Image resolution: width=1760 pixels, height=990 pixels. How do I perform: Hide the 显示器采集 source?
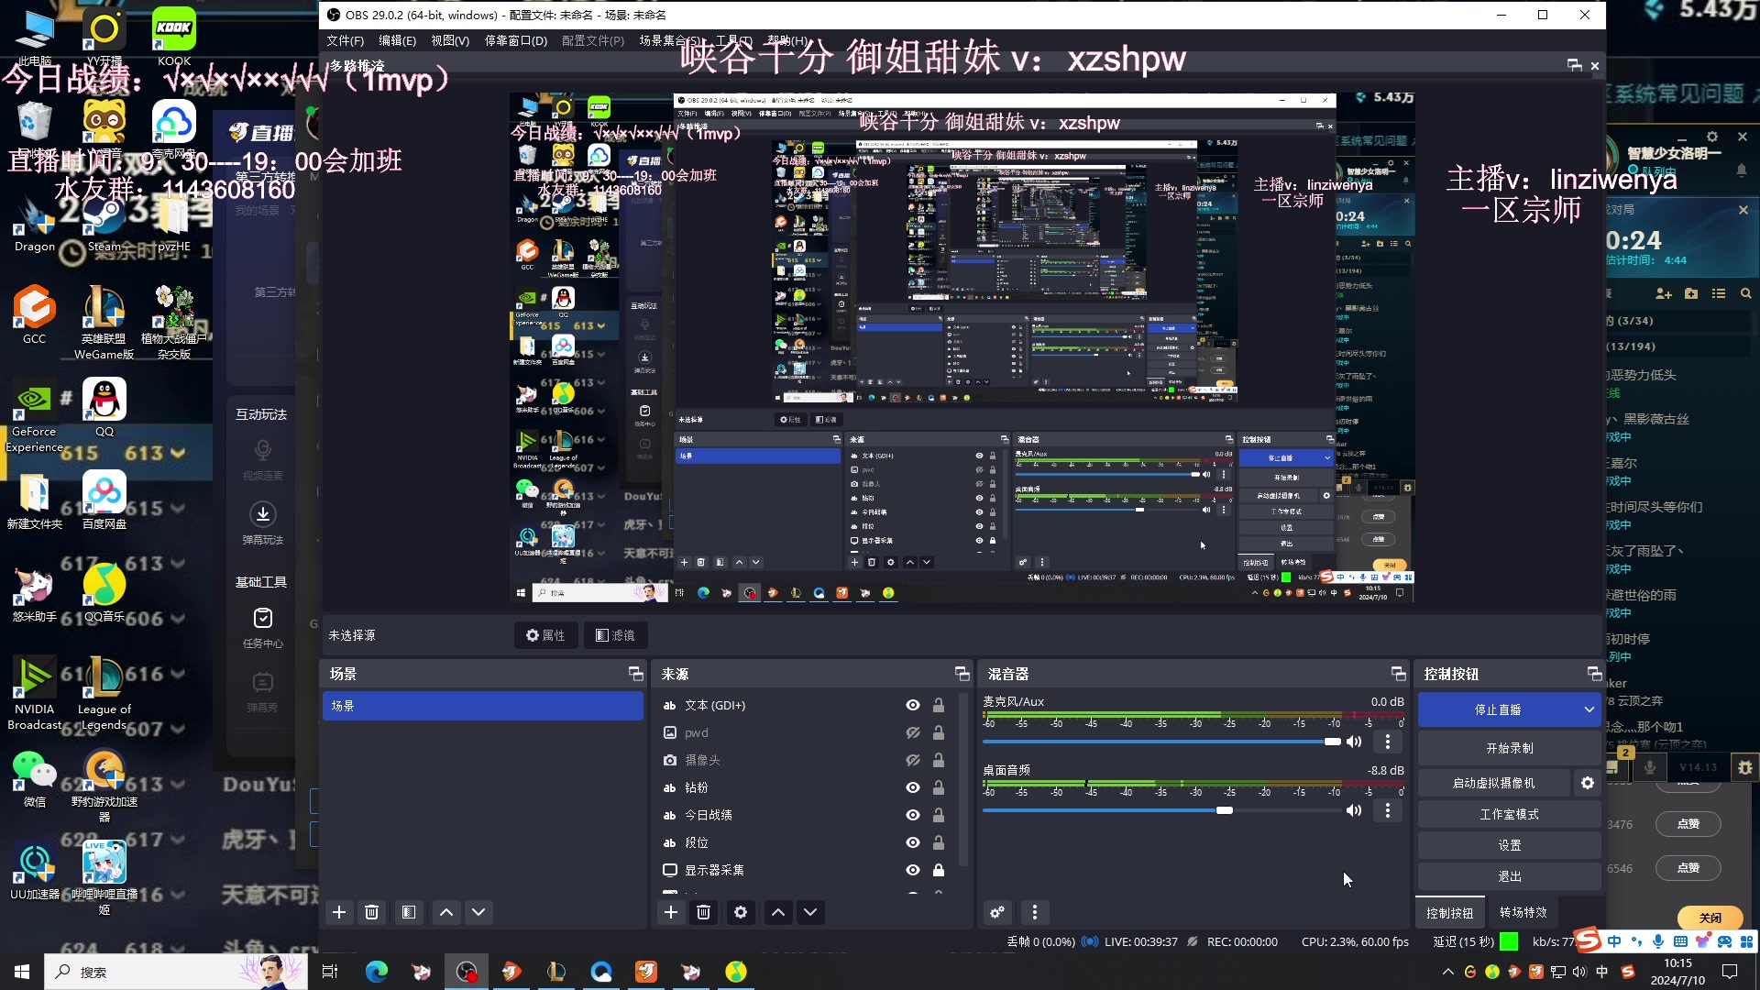pos(913,870)
